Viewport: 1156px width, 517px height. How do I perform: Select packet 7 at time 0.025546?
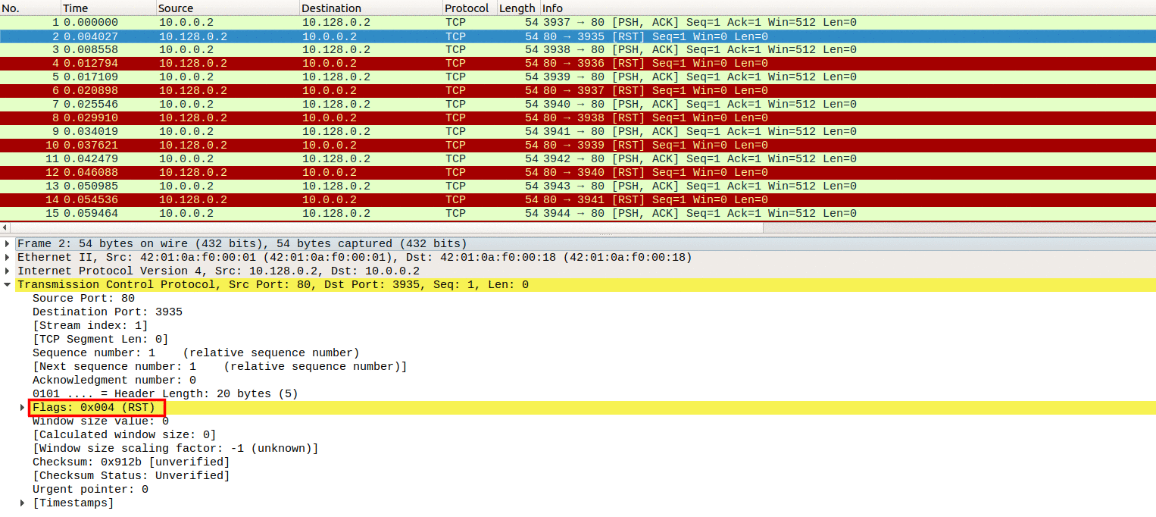[x=578, y=105]
